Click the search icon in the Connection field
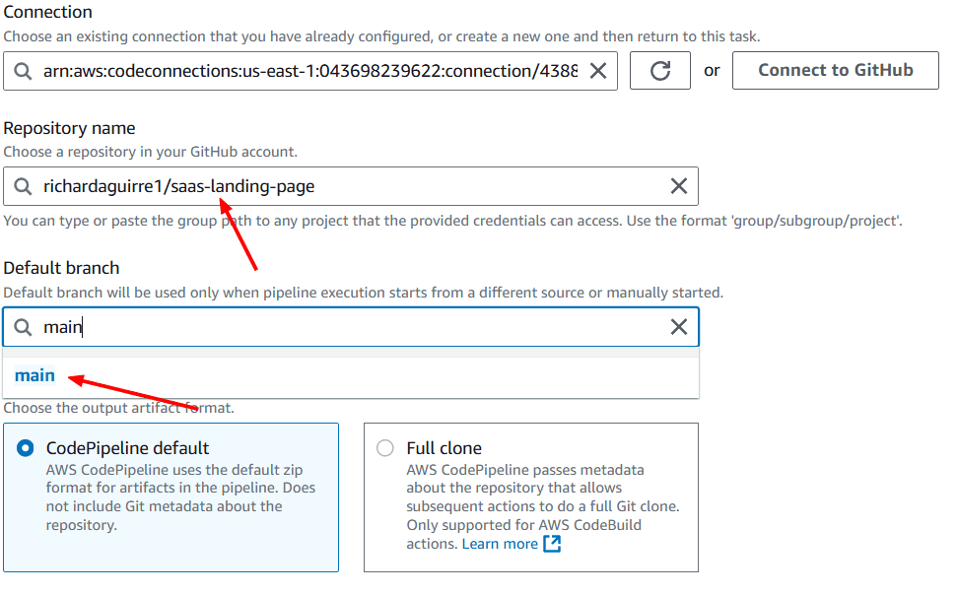 point(24,71)
